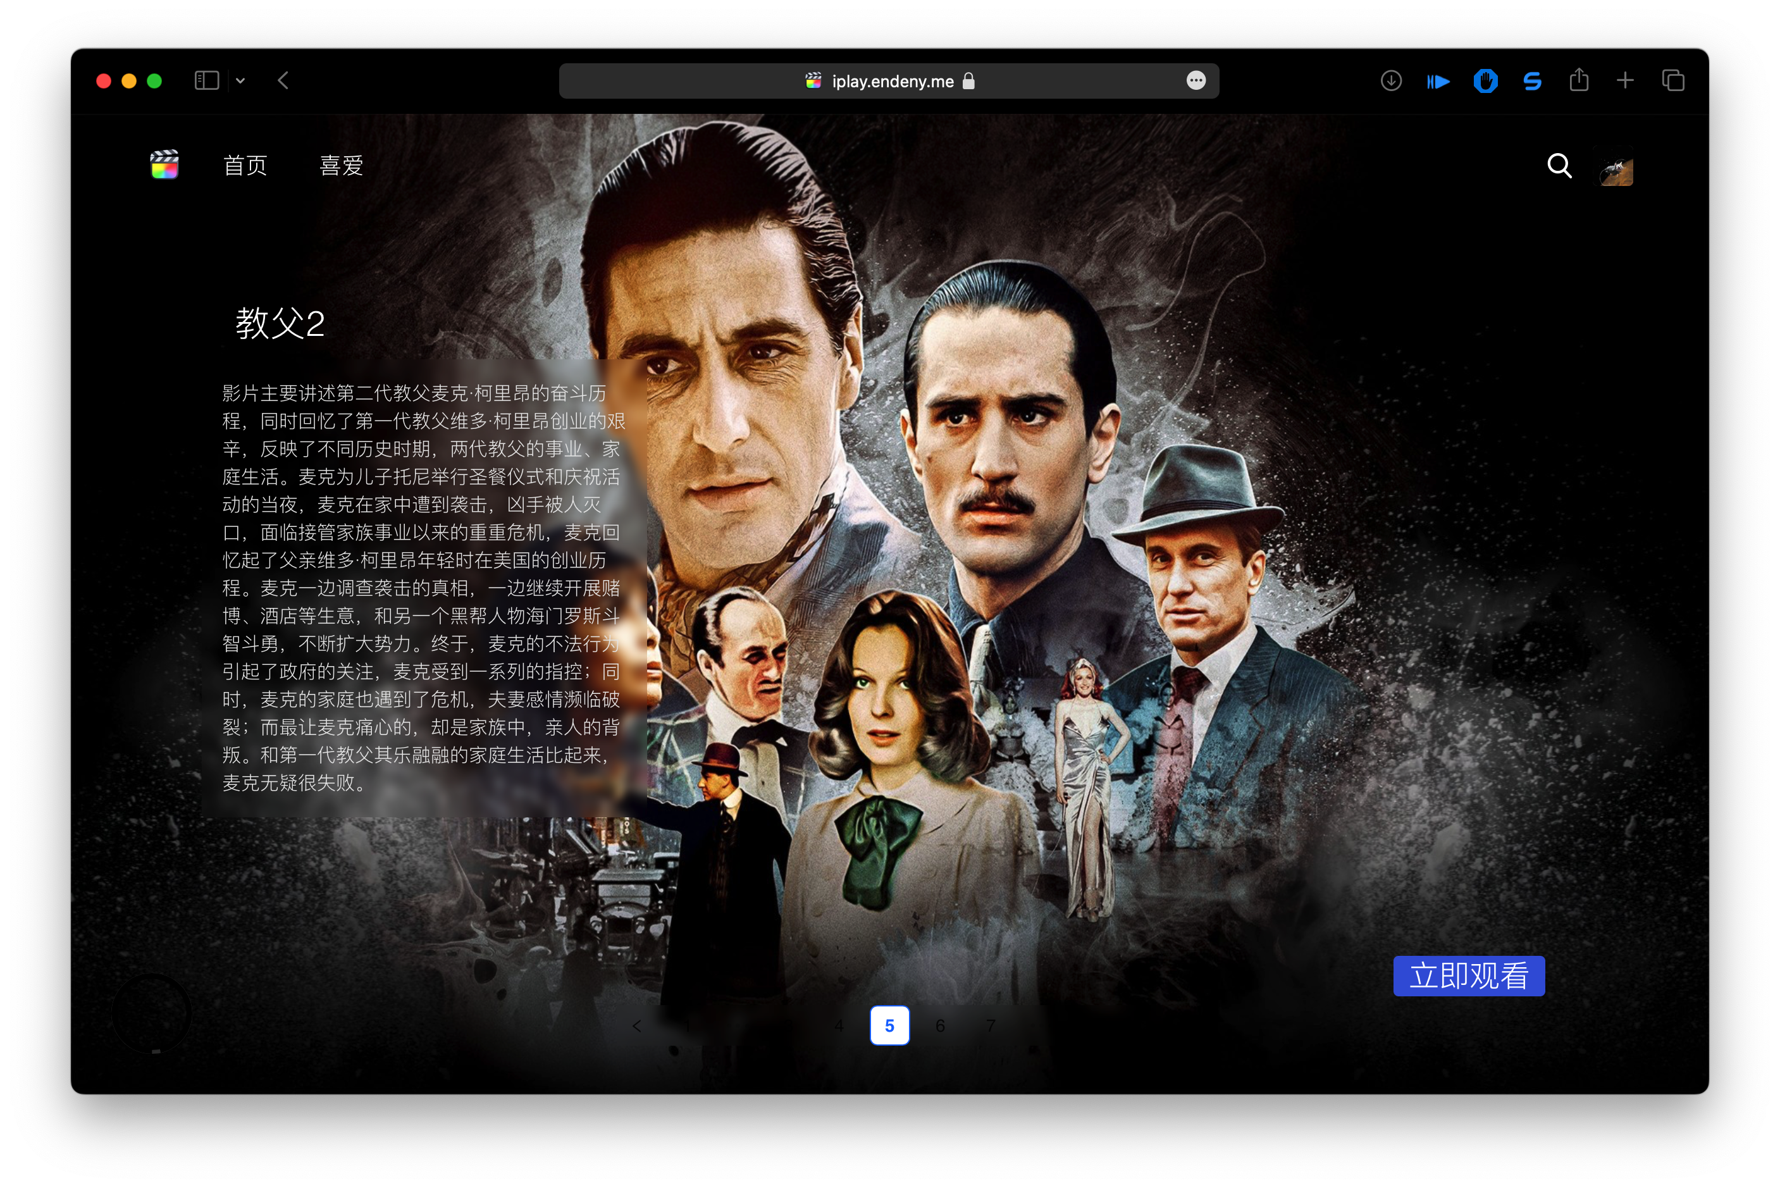The width and height of the screenshot is (1780, 1188).
Task: Open the blue hand blocker extension
Action: tap(1485, 81)
